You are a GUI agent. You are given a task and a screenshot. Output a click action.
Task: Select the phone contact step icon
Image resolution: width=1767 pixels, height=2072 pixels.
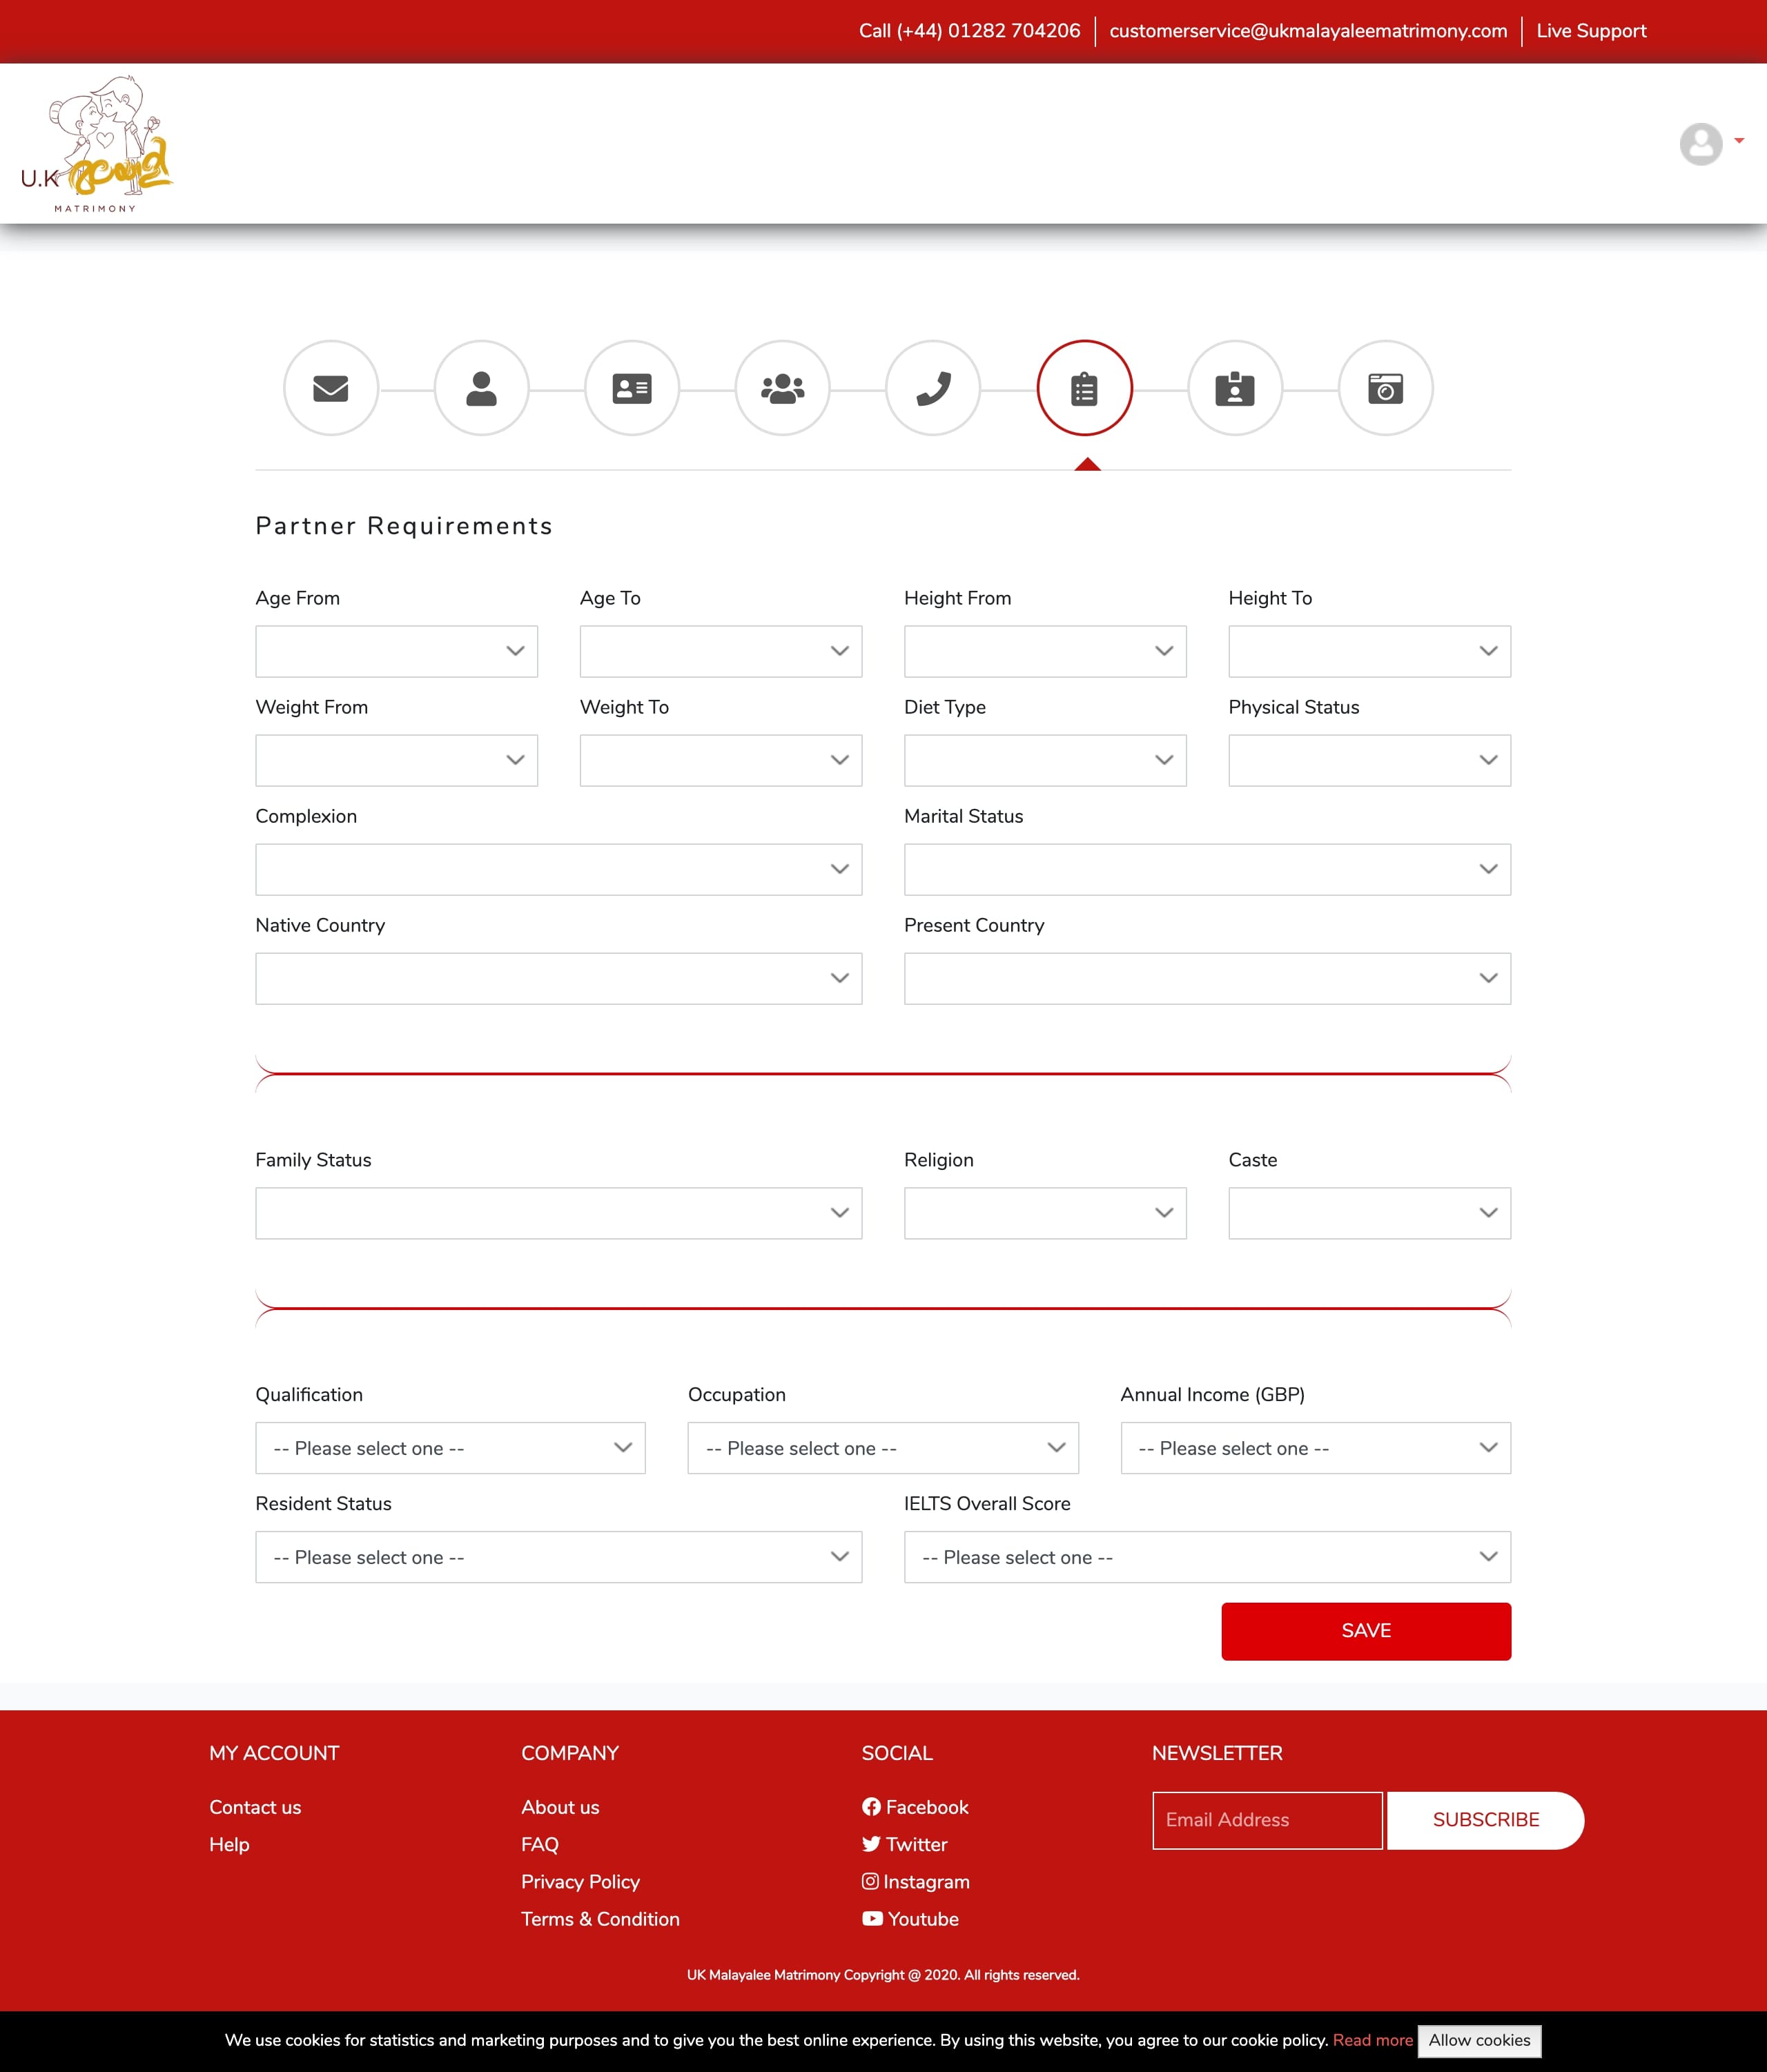coord(933,388)
